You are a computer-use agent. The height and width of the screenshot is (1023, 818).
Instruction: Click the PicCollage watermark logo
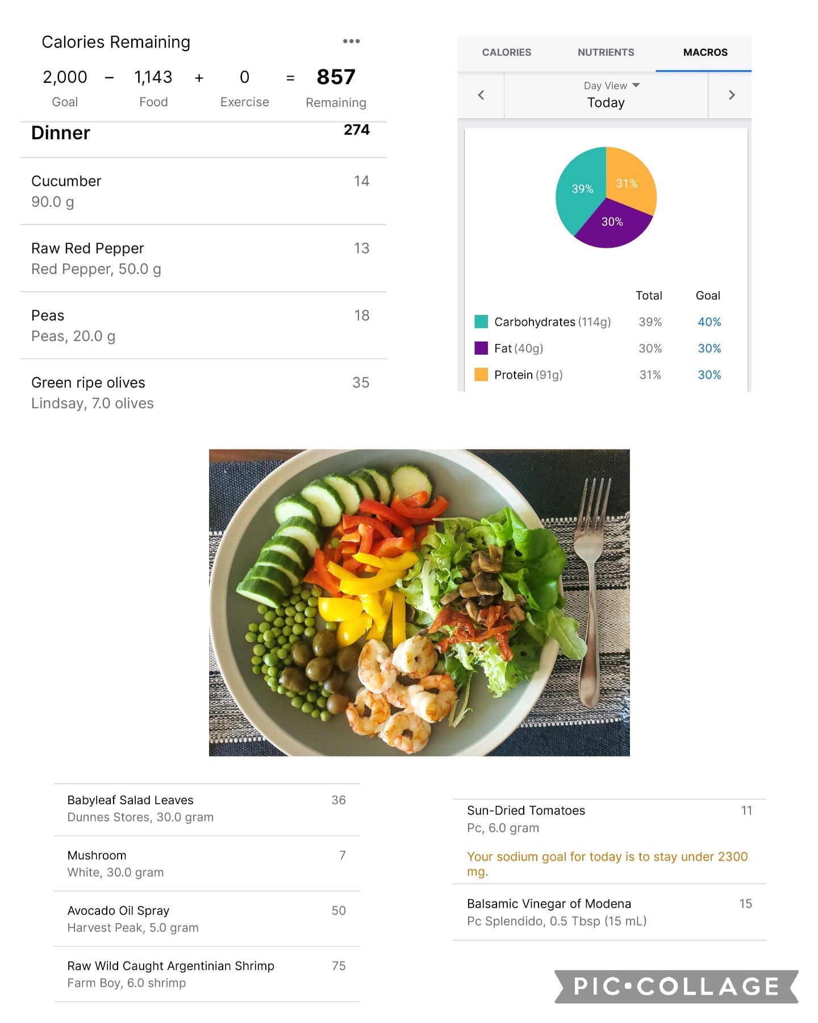coord(676,986)
